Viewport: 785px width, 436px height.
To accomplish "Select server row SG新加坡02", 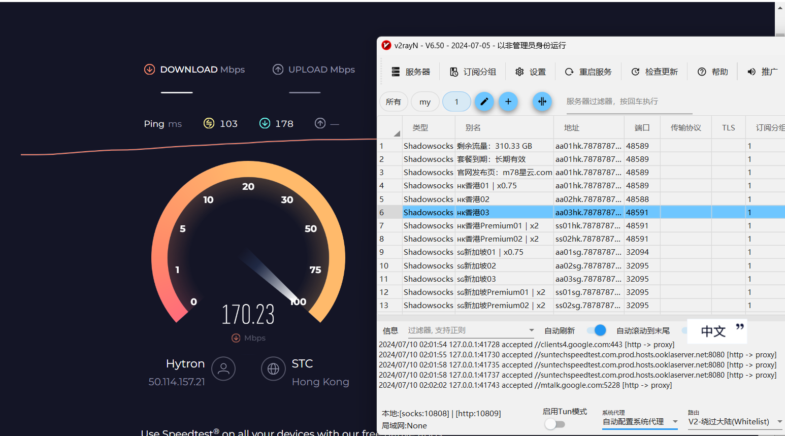I will tap(581, 265).
